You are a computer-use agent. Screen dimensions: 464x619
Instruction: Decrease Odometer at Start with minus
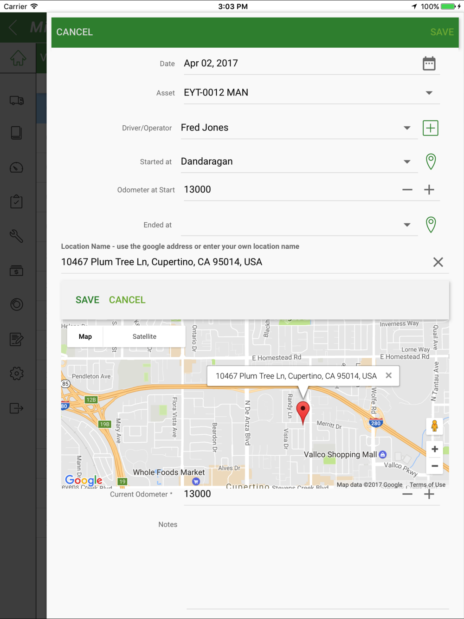click(407, 190)
